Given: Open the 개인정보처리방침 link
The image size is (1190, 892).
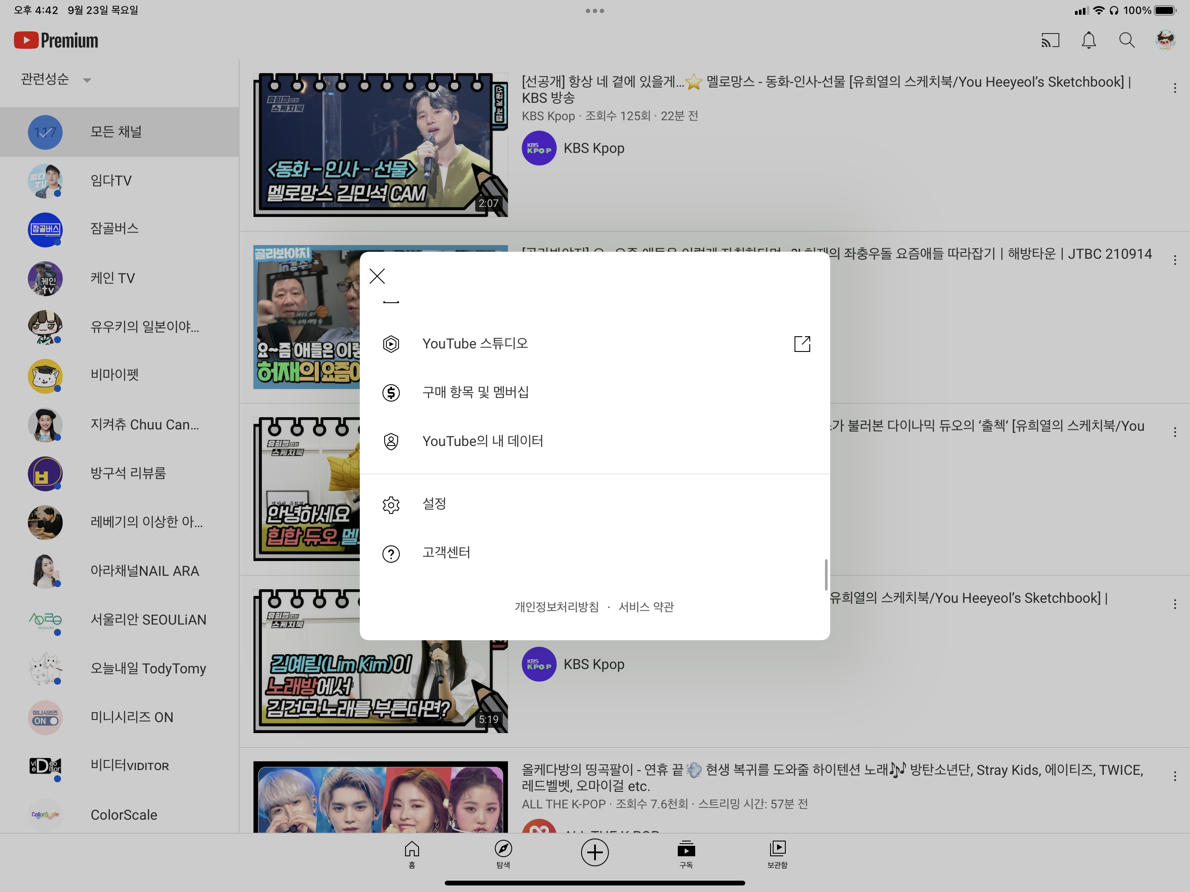Looking at the screenshot, I should [x=556, y=607].
